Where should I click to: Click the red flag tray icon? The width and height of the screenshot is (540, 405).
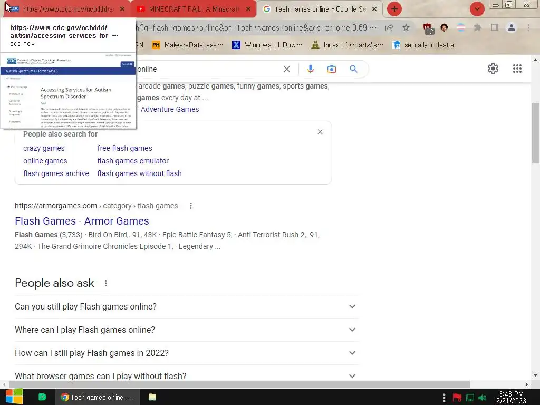457,398
